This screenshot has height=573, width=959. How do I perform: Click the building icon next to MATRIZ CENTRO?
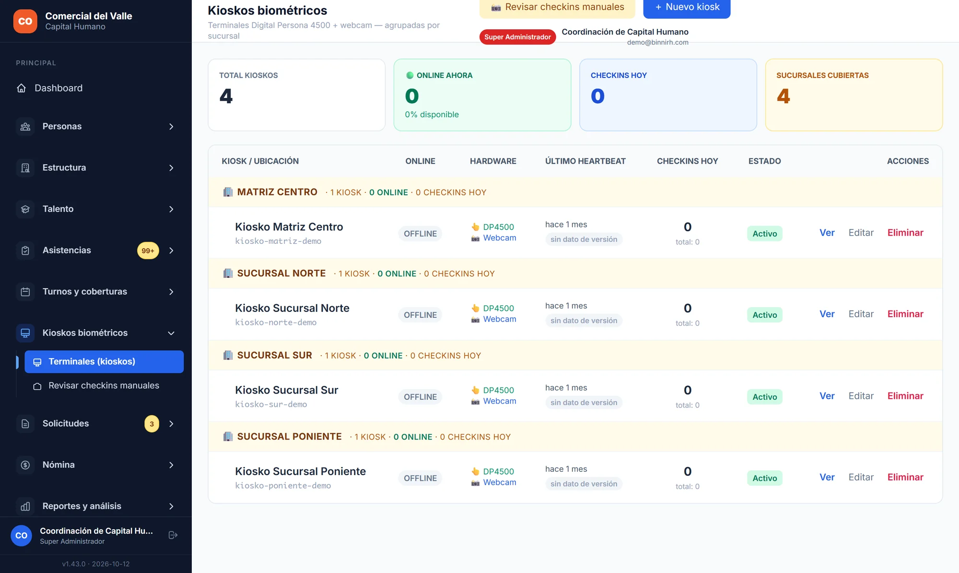tap(228, 192)
